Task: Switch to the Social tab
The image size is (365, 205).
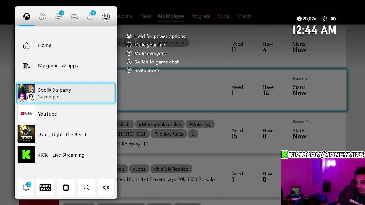Action: [224, 16]
